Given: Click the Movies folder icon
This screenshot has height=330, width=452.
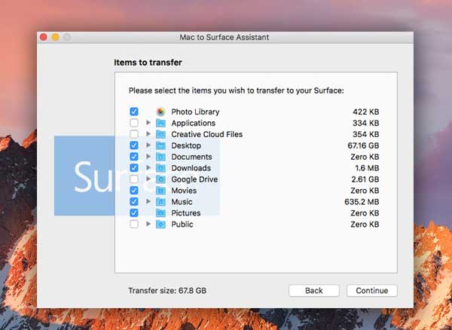Looking at the screenshot, I should click(x=160, y=191).
